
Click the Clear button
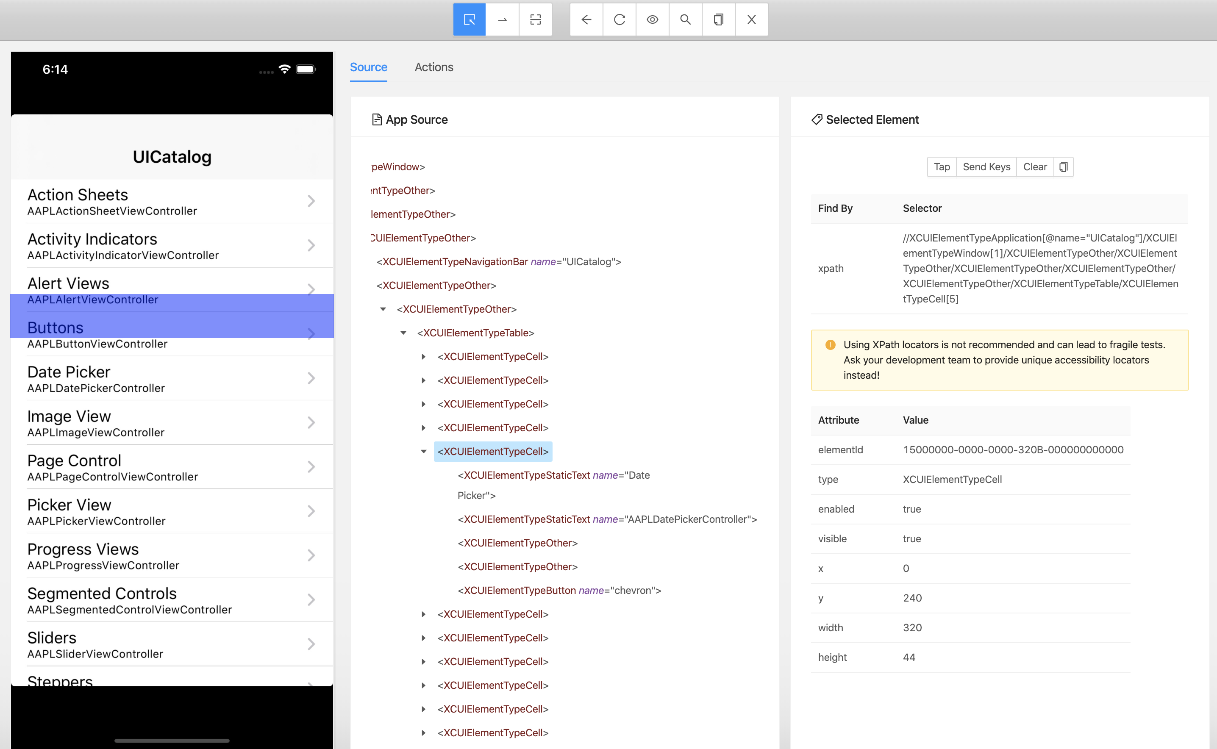coord(1035,167)
